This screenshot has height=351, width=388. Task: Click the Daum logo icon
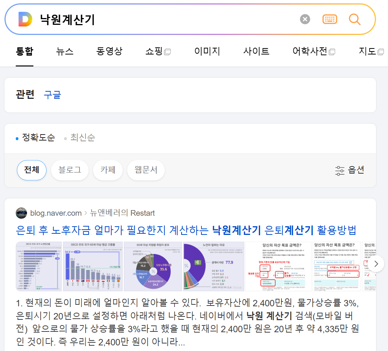coord(25,19)
